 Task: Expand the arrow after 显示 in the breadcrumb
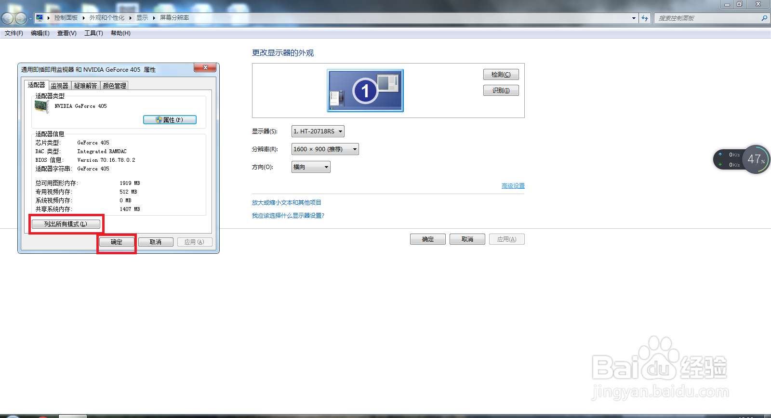pyautogui.click(x=154, y=18)
